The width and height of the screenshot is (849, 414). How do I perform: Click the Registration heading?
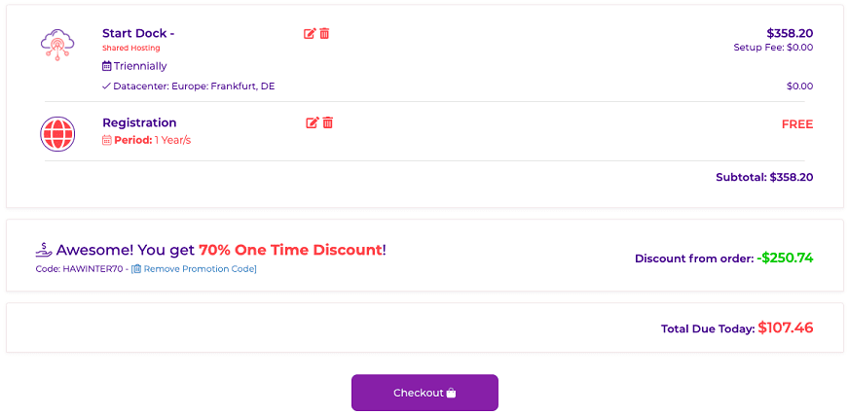tap(139, 122)
